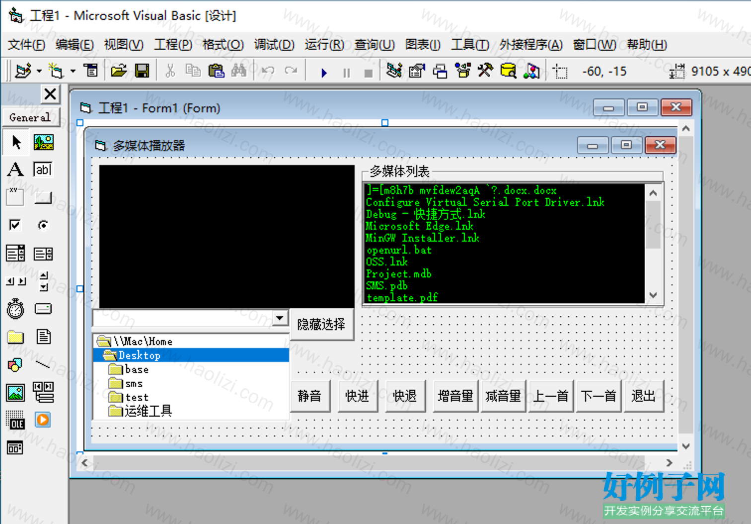Select the OptionButton control tool
Image resolution: width=751 pixels, height=524 pixels.
(44, 226)
